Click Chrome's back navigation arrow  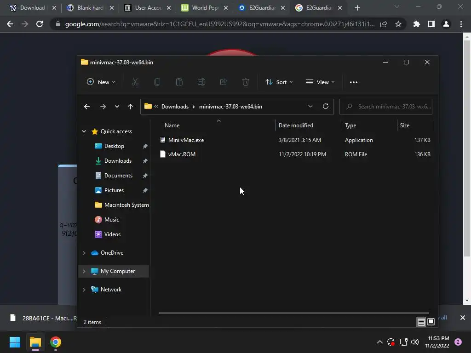(10, 24)
